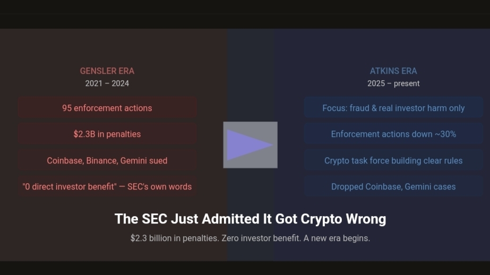Viewport: 490px width, 275px height.
Task: Click the dark center divider strip above play button
Action: click(x=251, y=75)
